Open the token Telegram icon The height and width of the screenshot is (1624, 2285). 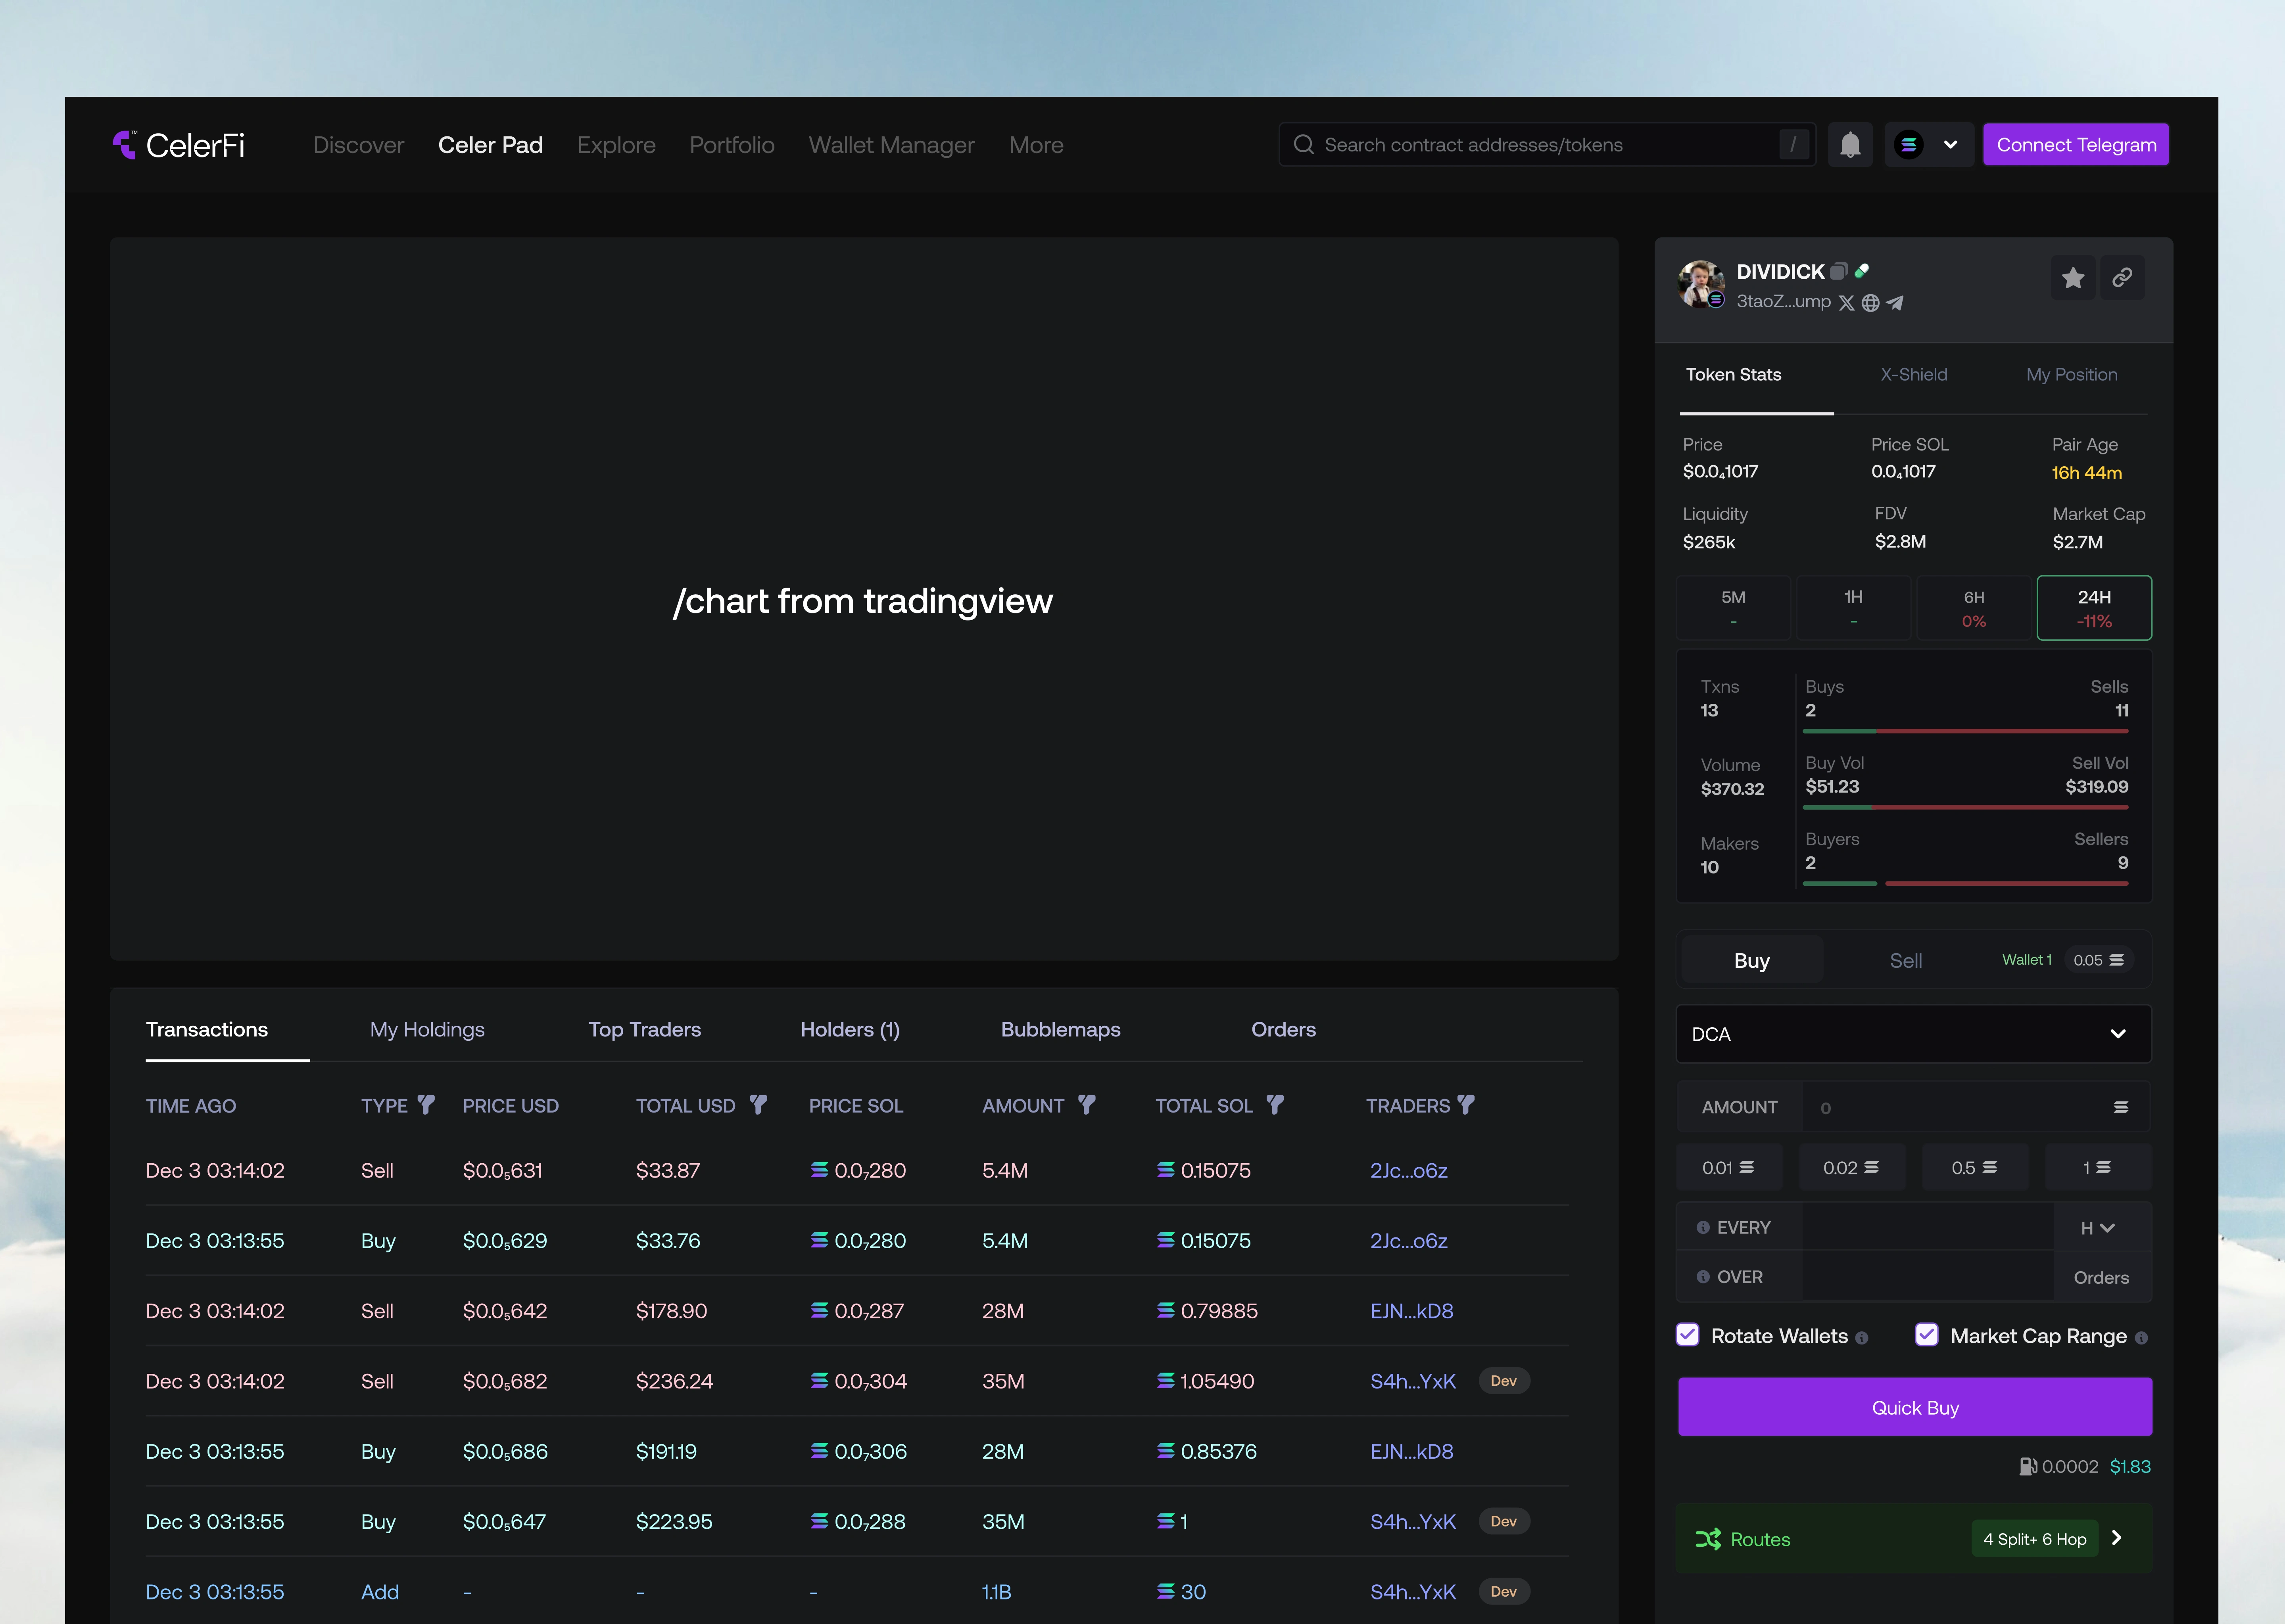pos(1895,303)
